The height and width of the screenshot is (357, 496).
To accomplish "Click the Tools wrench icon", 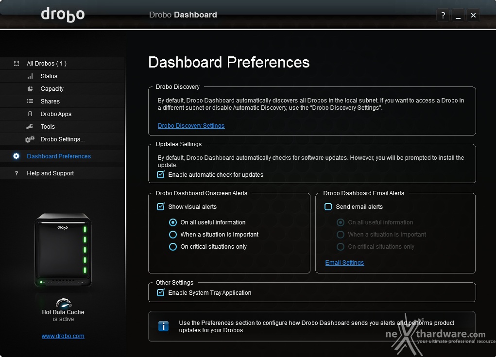I will 30,126.
